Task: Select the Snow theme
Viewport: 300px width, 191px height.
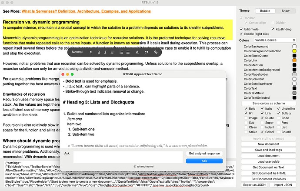Action: point(285,11)
